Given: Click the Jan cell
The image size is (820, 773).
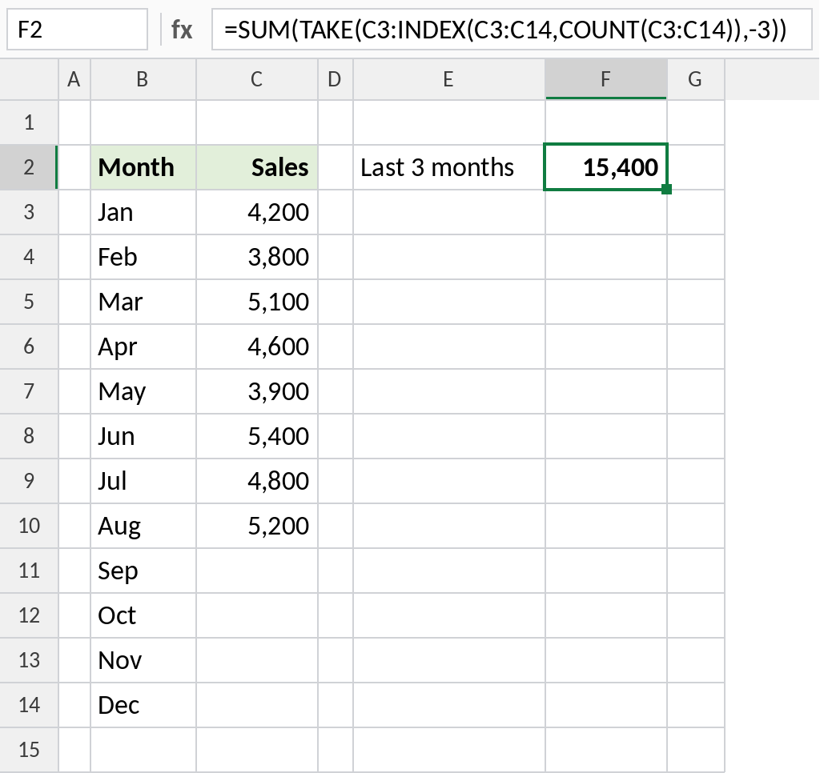Looking at the screenshot, I should point(143,212).
